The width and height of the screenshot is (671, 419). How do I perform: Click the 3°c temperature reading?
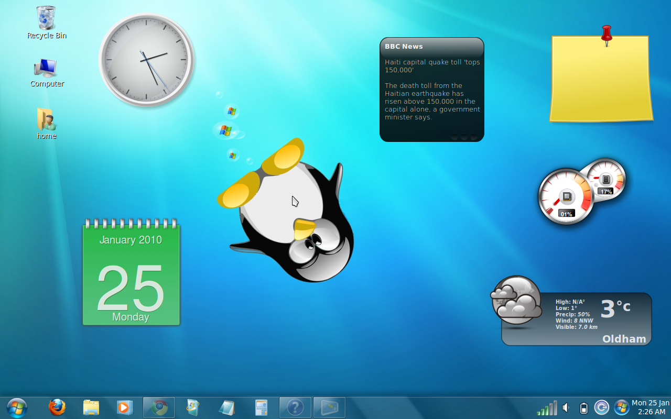pos(615,308)
